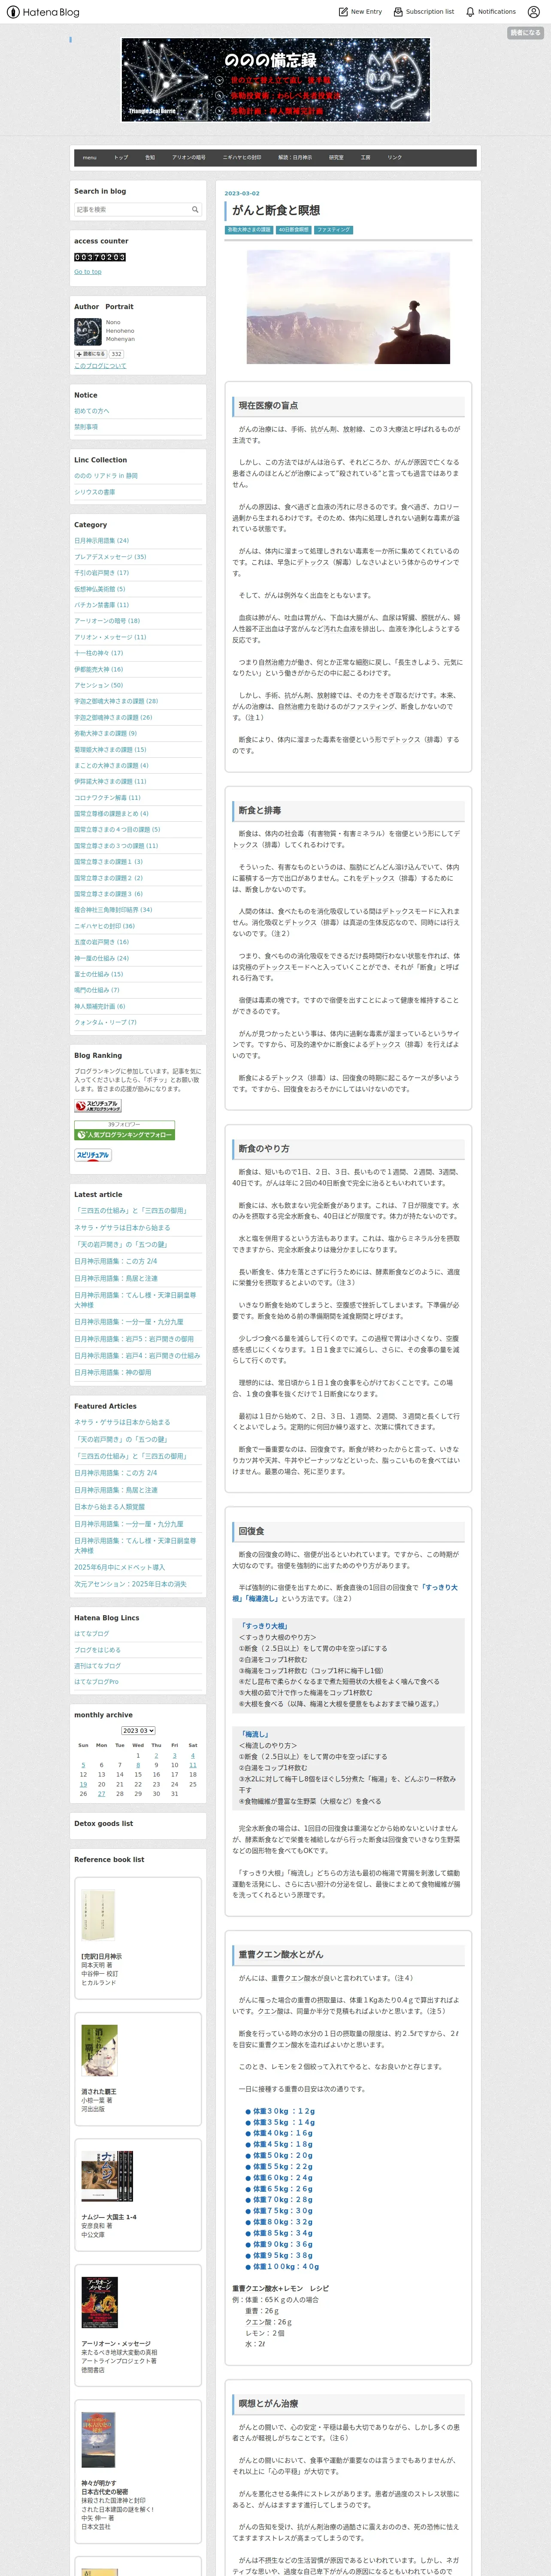Open クォンタム・リープ (7) category
The width and height of the screenshot is (551, 2576).
105,1023
